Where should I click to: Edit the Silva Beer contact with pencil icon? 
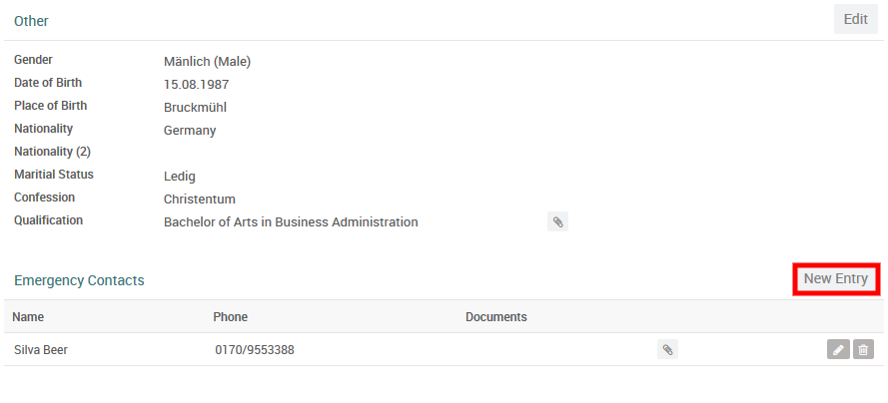click(839, 349)
